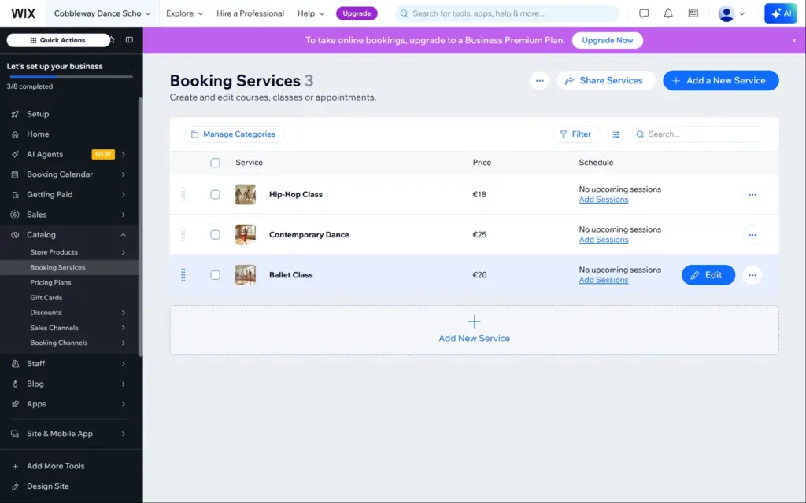Click Share Services button
This screenshot has width=806, height=503.
click(606, 81)
